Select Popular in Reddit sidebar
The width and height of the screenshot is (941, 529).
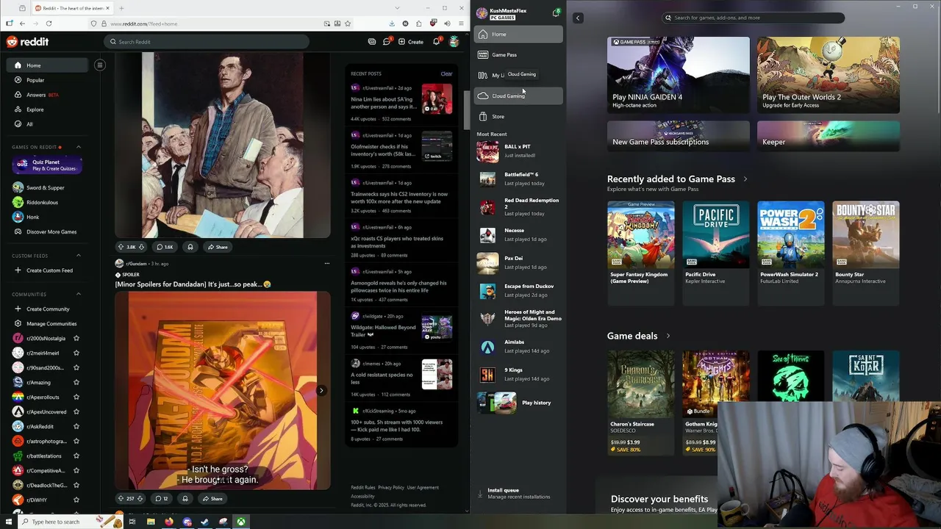48,80
